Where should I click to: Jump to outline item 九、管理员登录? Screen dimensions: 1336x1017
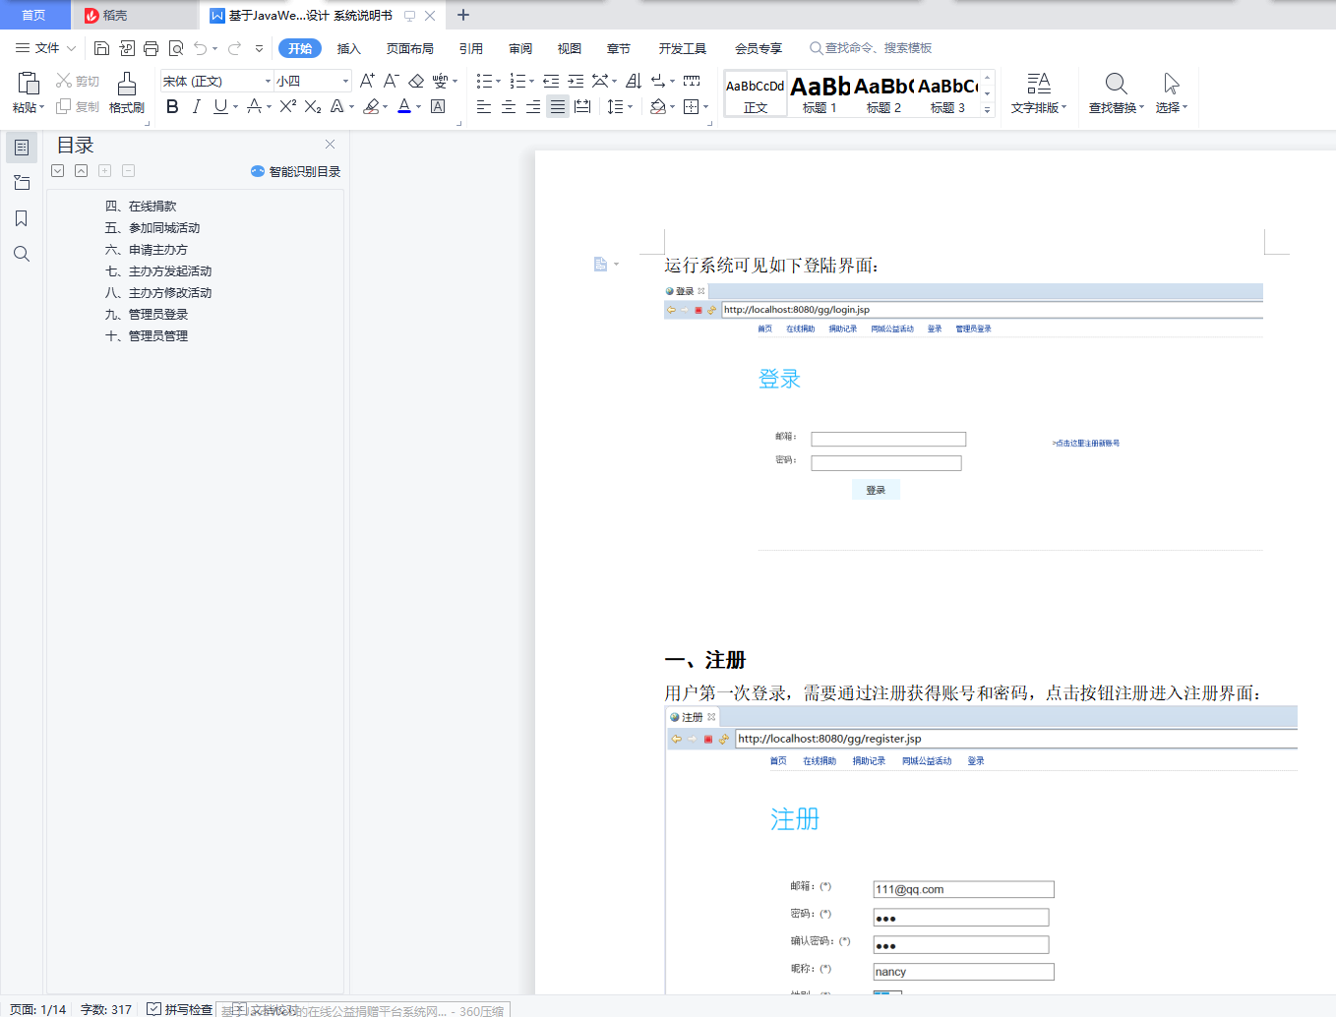147,314
